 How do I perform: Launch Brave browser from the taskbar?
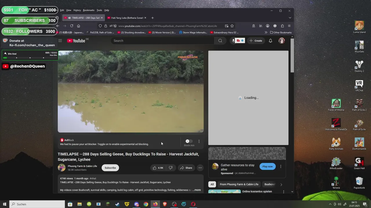click(165, 204)
